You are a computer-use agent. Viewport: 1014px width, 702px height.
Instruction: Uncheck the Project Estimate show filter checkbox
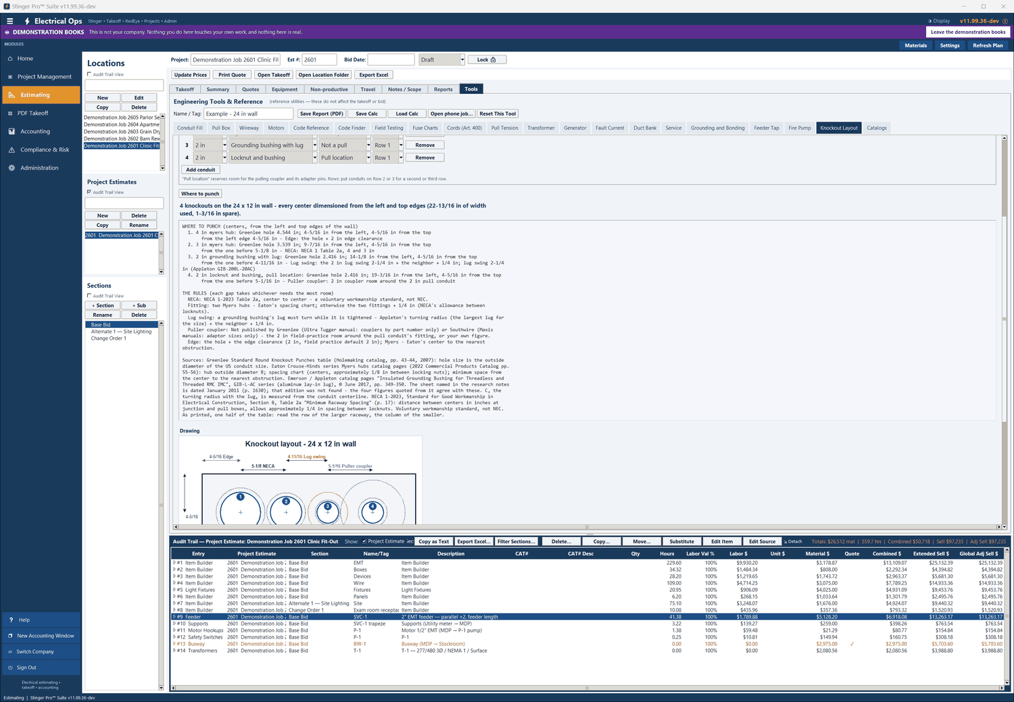(x=364, y=541)
